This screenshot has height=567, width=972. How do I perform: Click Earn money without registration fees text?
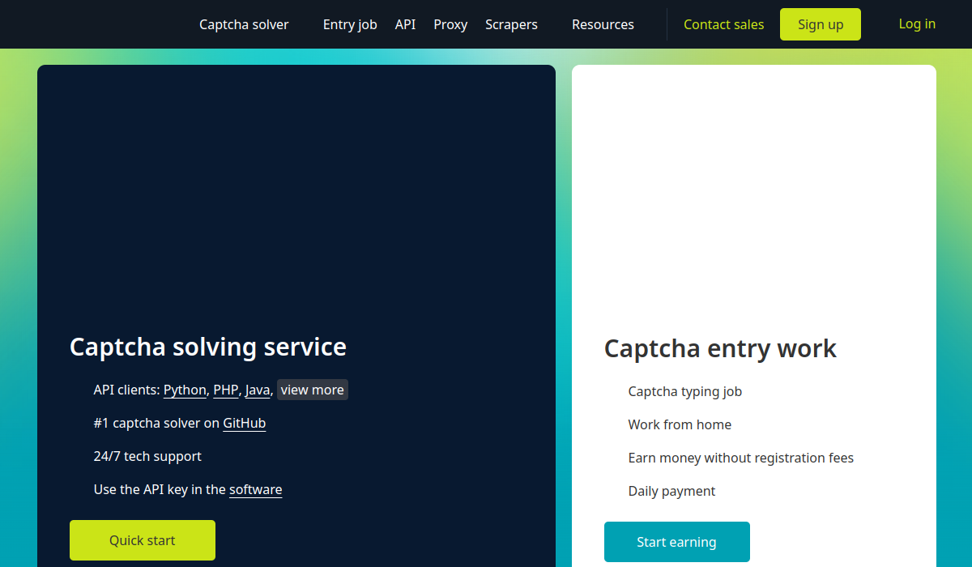741,458
